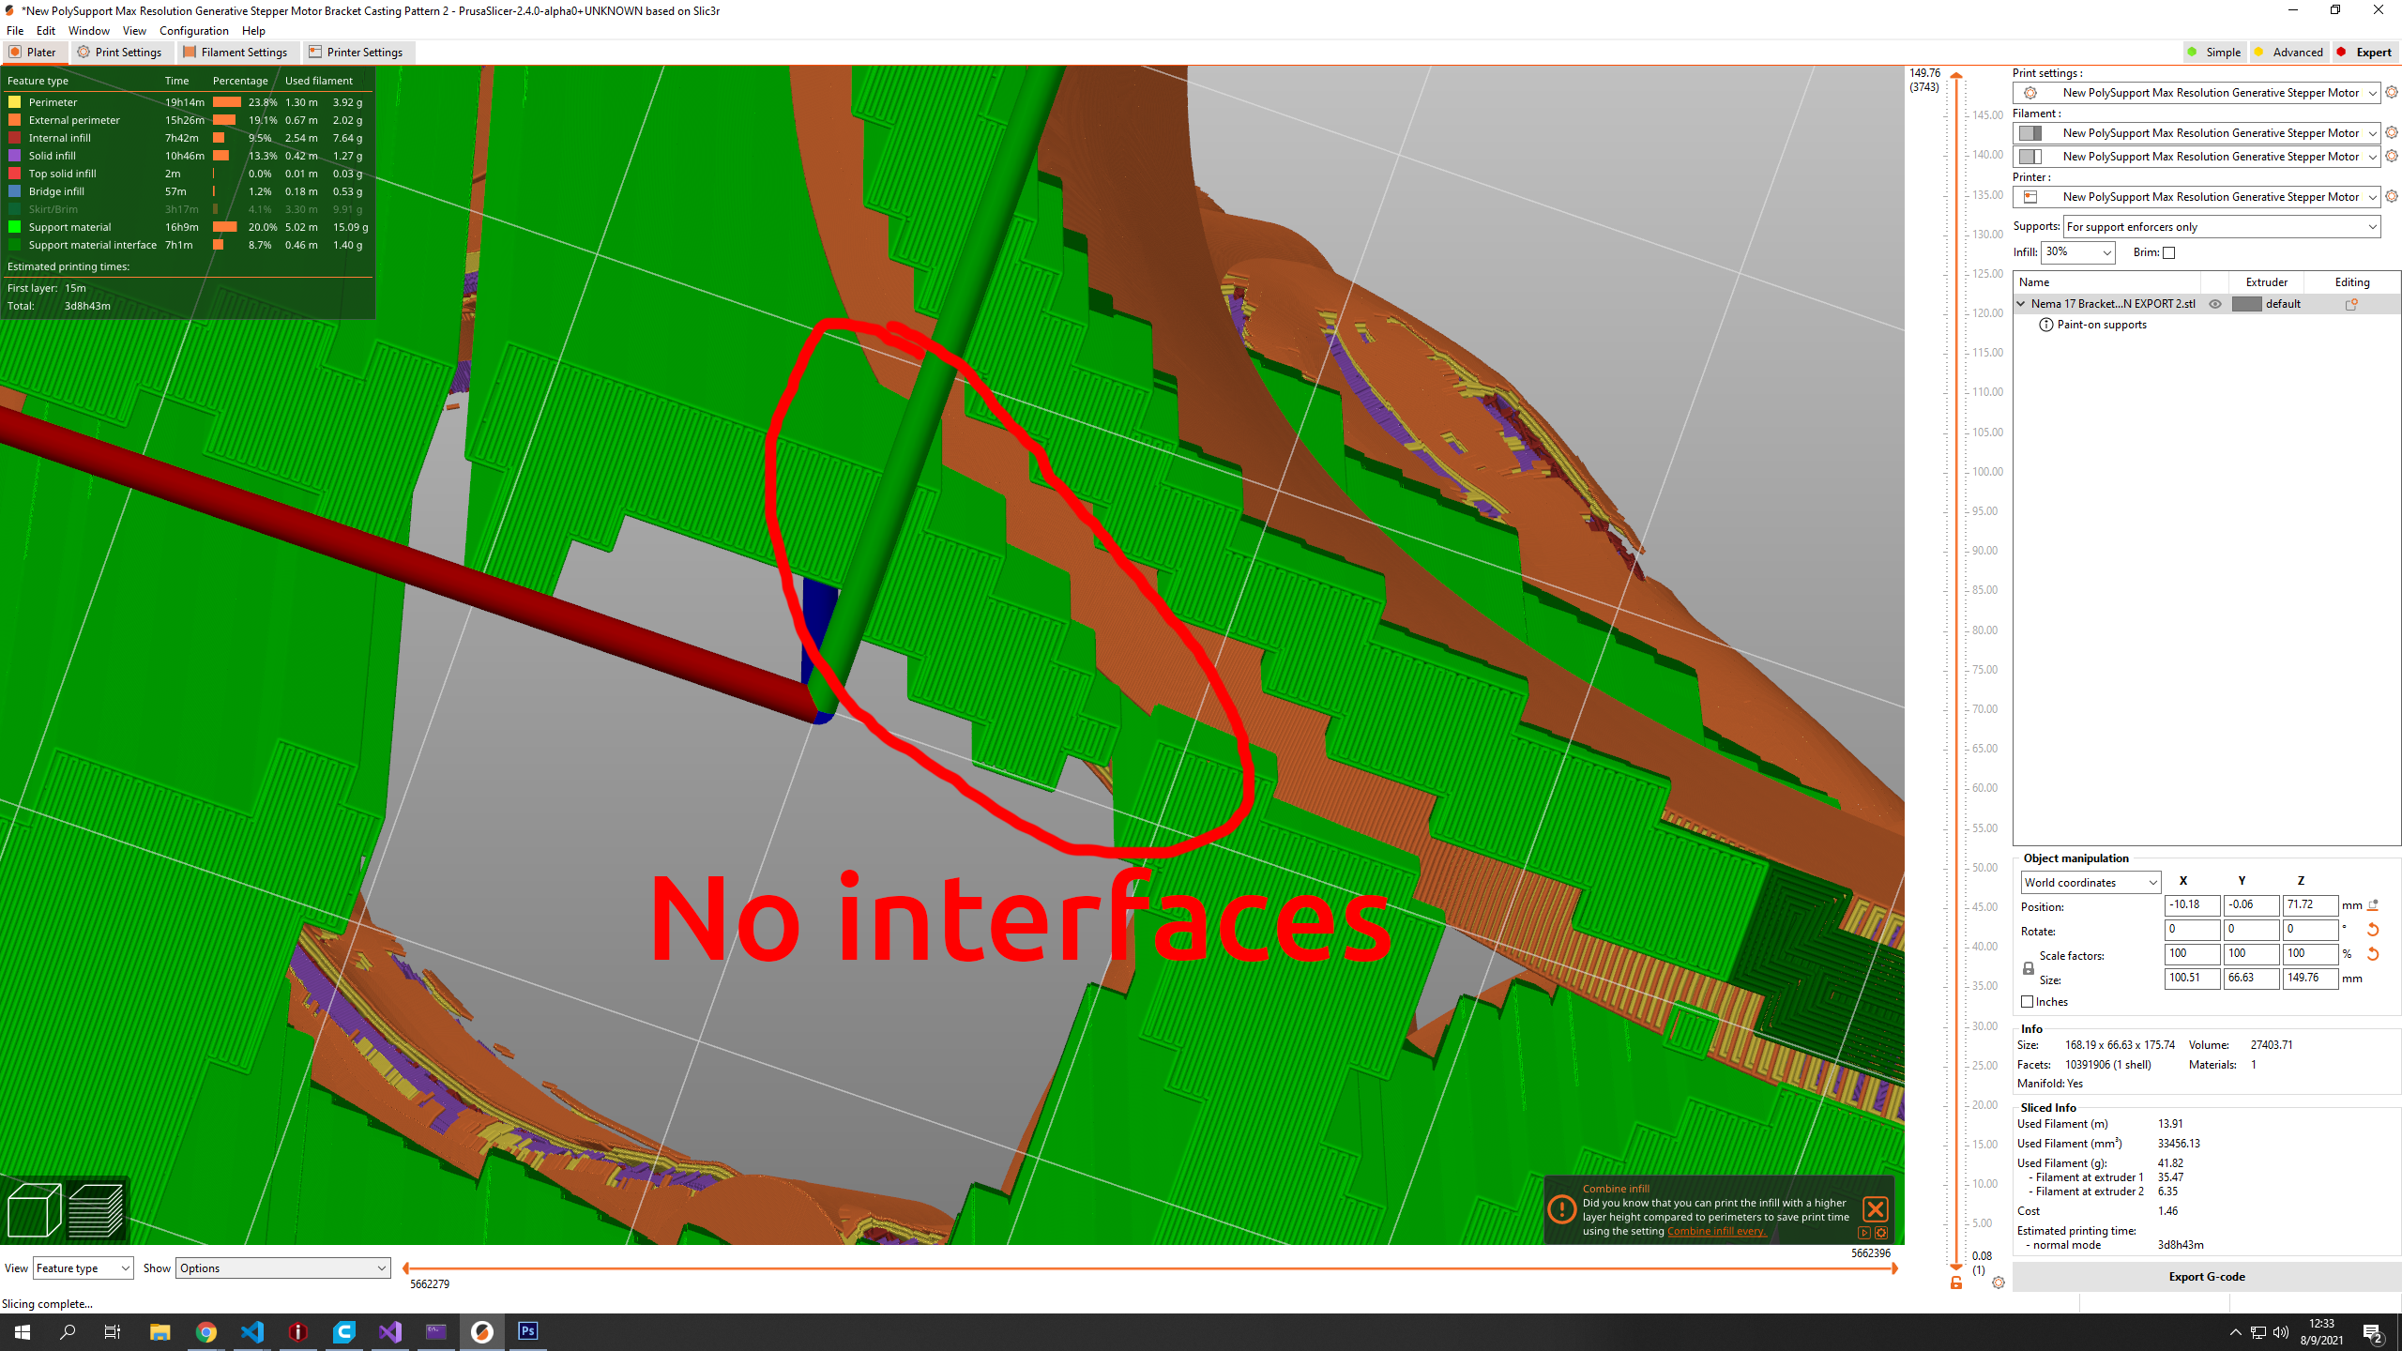Open the Supports dropdown
This screenshot has width=2402, height=1351.
pos(2222,227)
